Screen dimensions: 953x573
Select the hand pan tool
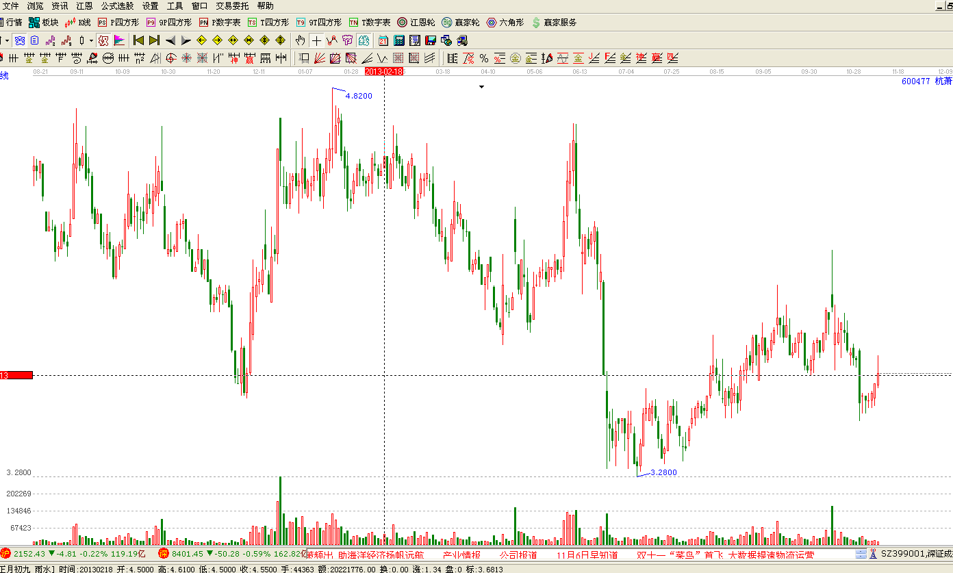300,40
